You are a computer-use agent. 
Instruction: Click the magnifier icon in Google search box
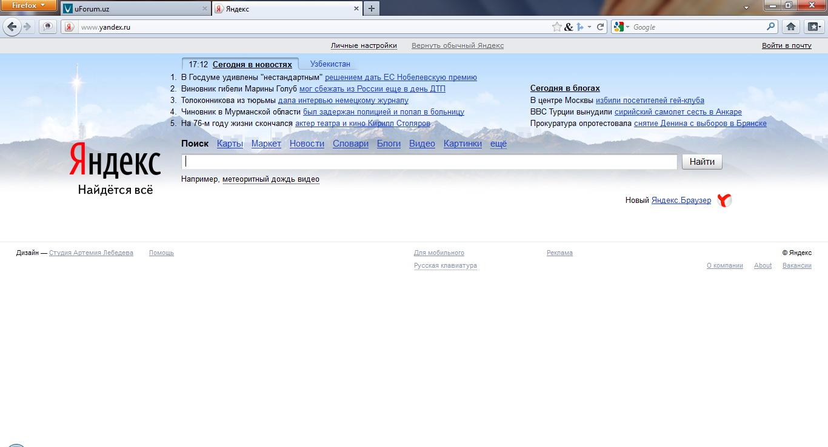[771, 27]
